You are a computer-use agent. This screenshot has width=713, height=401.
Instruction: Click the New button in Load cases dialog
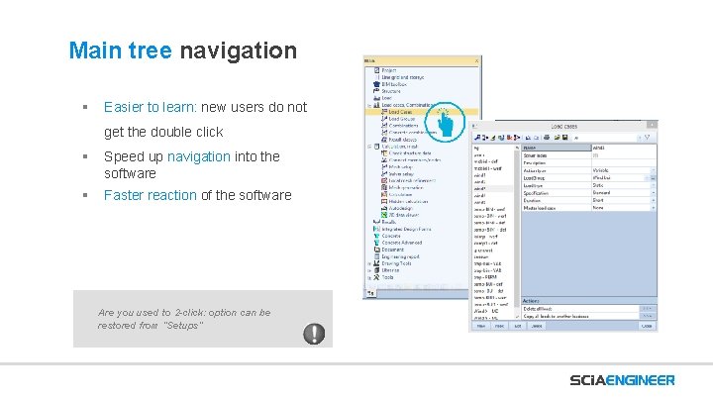(481, 326)
